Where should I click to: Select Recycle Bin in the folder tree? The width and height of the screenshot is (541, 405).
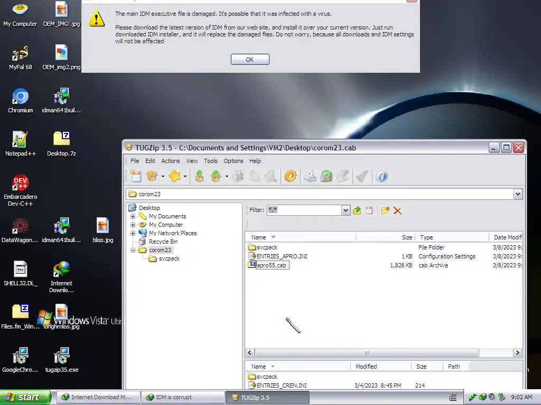(x=163, y=242)
